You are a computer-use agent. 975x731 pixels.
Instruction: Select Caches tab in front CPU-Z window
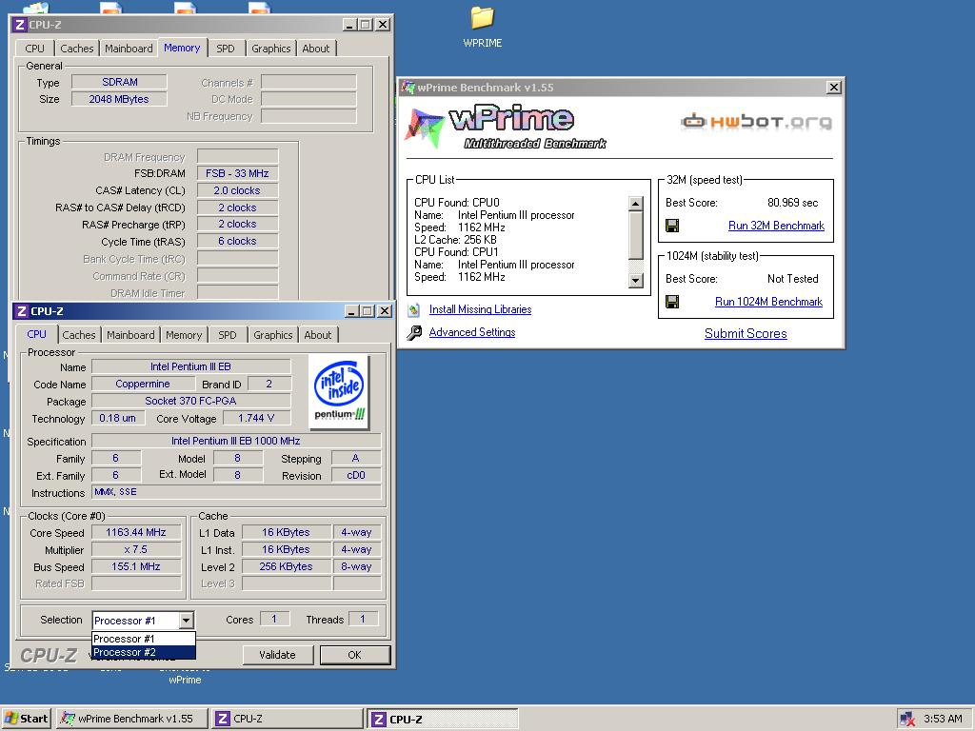click(79, 335)
